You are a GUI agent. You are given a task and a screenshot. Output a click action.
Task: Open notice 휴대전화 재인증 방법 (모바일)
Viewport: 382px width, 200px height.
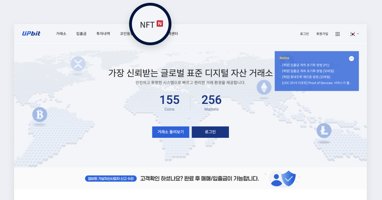point(306,77)
